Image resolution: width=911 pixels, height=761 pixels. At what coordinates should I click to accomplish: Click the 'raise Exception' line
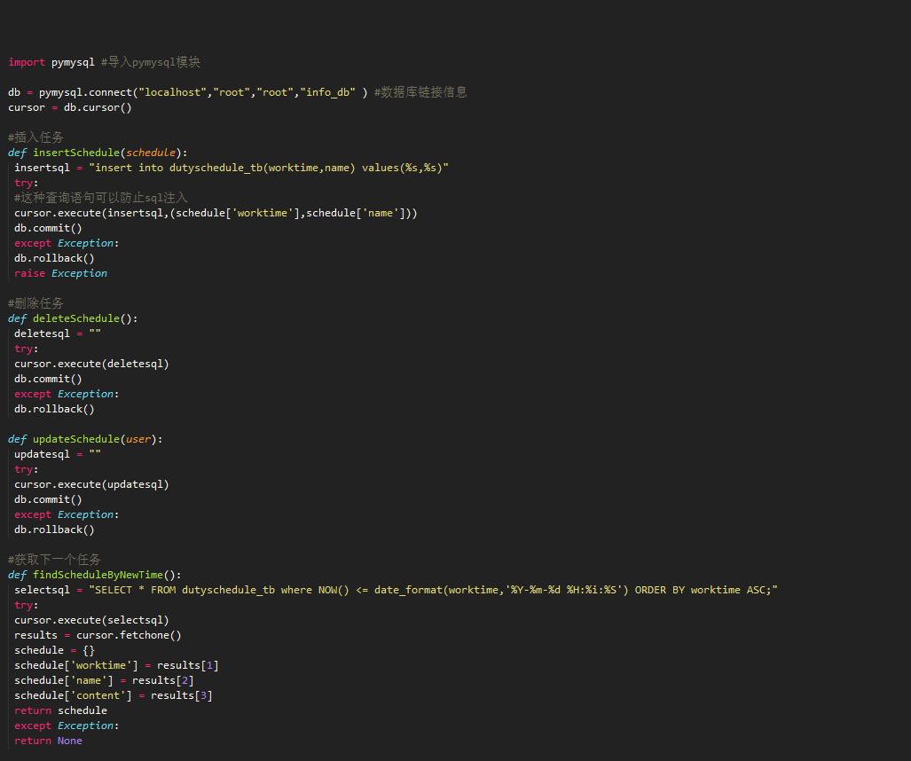coord(61,273)
